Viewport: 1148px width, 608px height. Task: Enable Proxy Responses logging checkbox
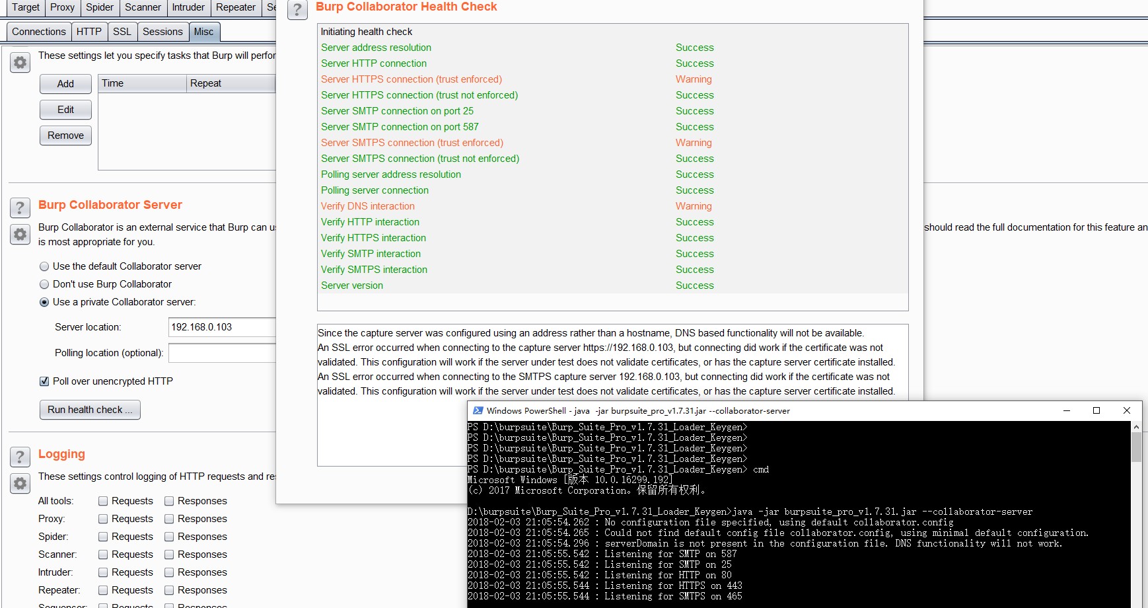click(x=169, y=519)
